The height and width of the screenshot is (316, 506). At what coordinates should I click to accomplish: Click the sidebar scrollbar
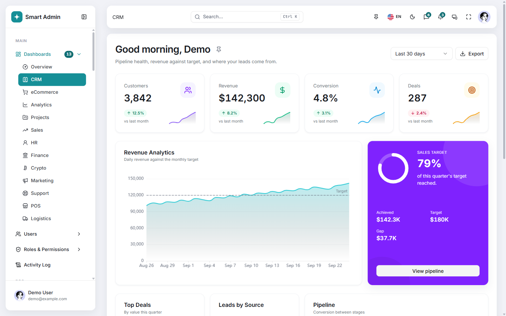tap(93, 51)
